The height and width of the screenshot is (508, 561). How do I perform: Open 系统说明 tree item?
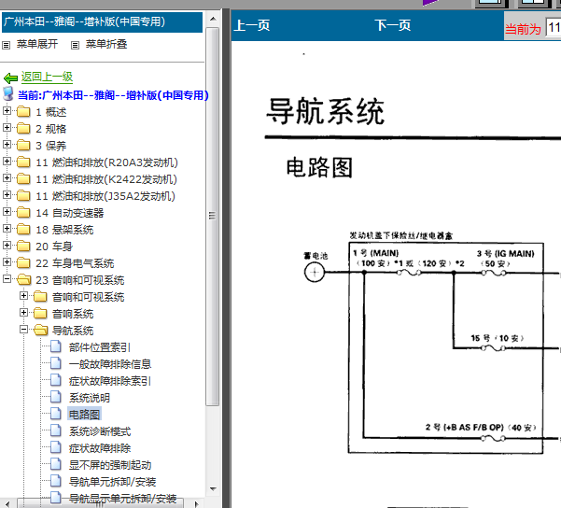point(90,398)
